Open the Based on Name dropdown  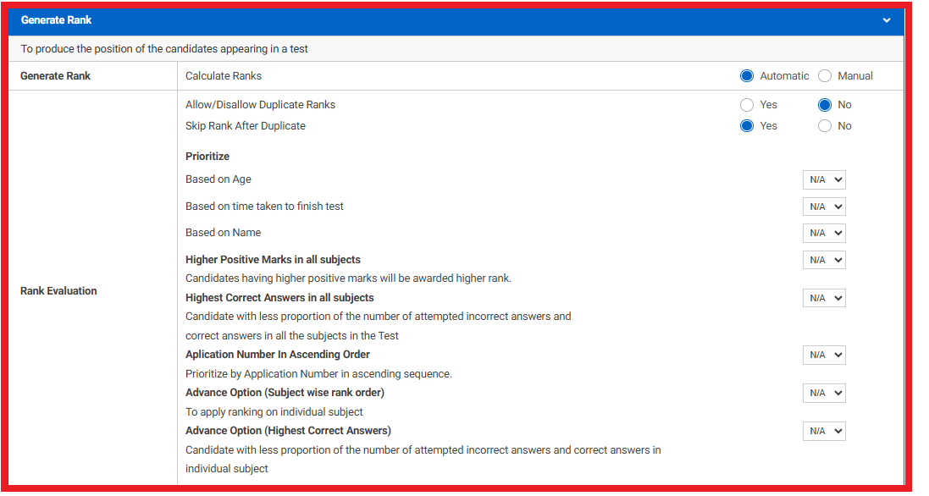(x=823, y=233)
